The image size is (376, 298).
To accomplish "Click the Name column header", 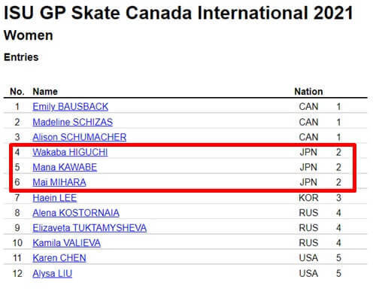I will click(x=45, y=92).
